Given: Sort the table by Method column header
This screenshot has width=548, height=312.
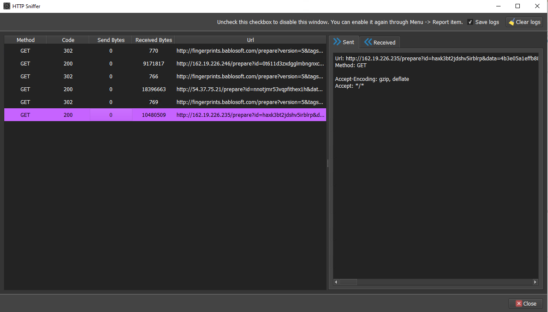Looking at the screenshot, I should point(25,40).
